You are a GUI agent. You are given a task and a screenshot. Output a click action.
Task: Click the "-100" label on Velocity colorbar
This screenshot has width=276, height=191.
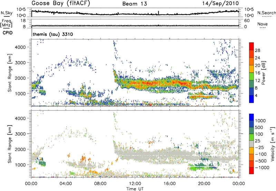[x=261, y=154]
